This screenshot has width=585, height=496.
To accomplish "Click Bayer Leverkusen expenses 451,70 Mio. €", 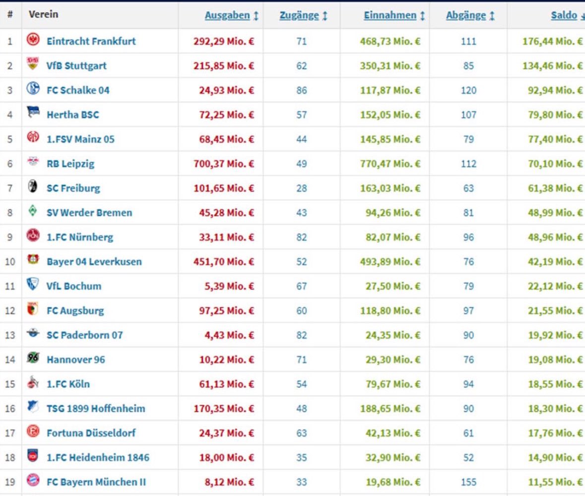I will tap(224, 261).
